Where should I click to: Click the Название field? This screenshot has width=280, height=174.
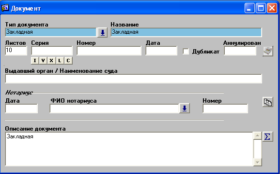[186, 32]
